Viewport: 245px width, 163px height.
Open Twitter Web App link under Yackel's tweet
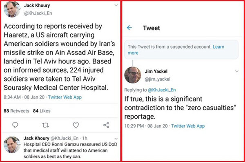coord(188,126)
